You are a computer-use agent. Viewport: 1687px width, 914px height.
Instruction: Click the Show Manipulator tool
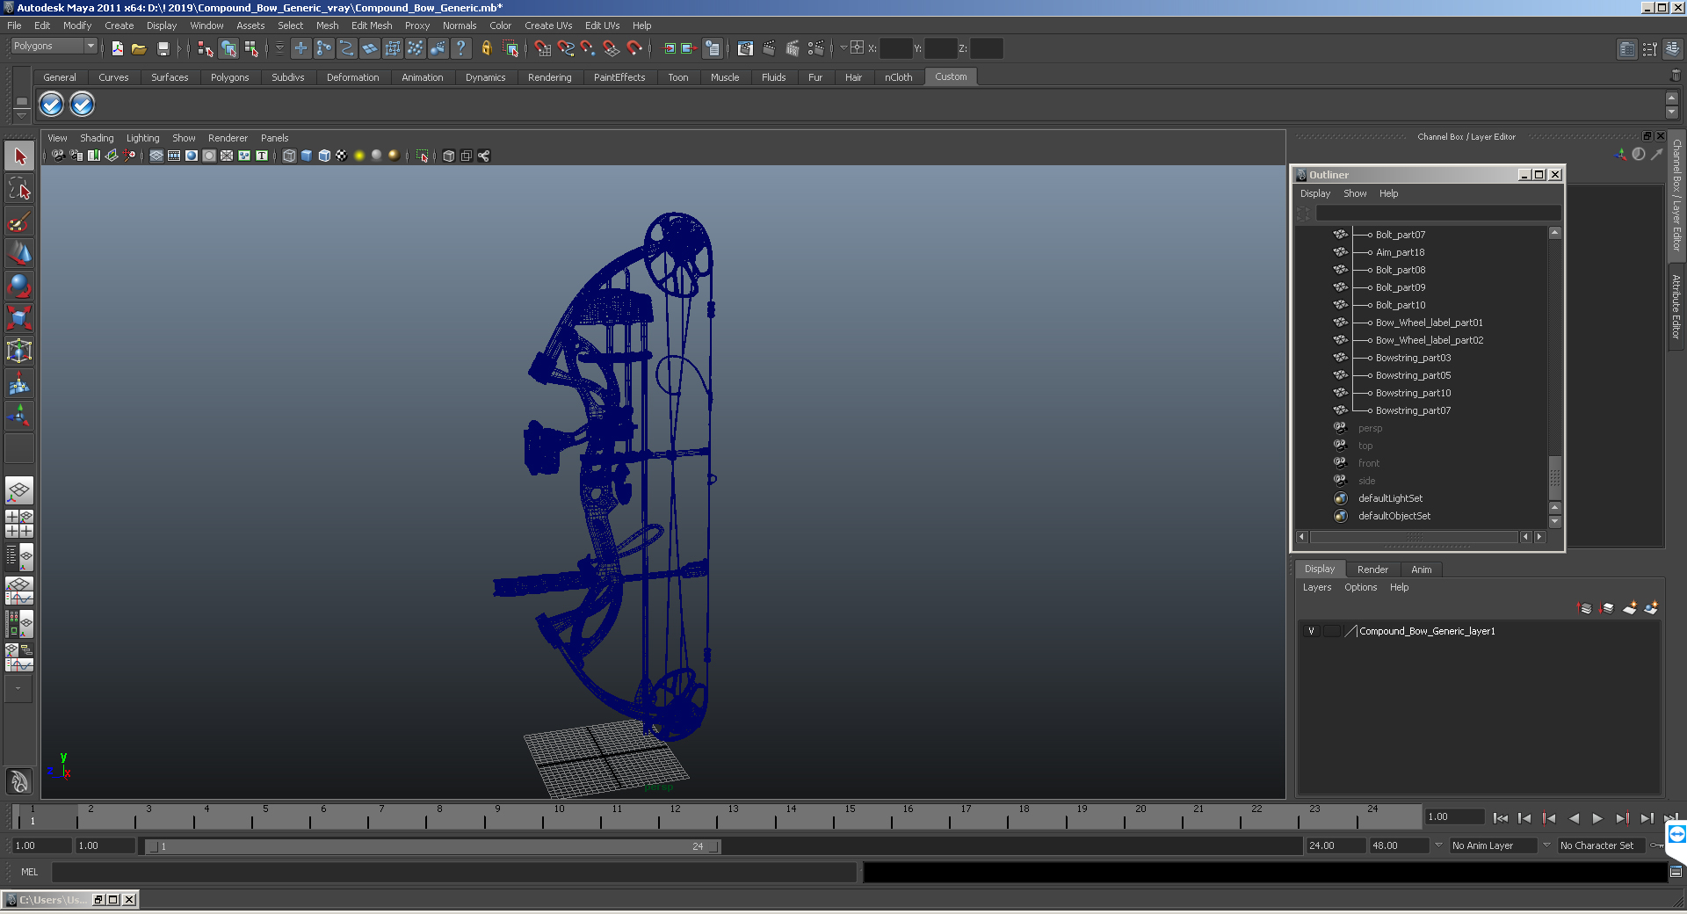coord(19,416)
